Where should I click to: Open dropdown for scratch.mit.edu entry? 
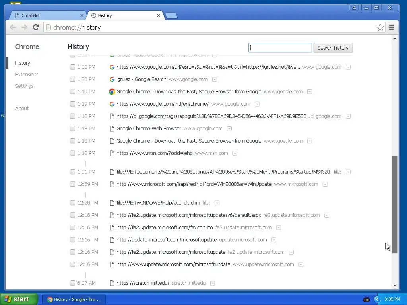click(x=212, y=283)
